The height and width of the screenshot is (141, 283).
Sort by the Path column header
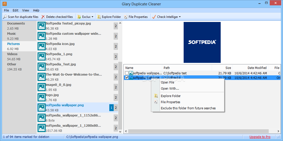(187, 68)
